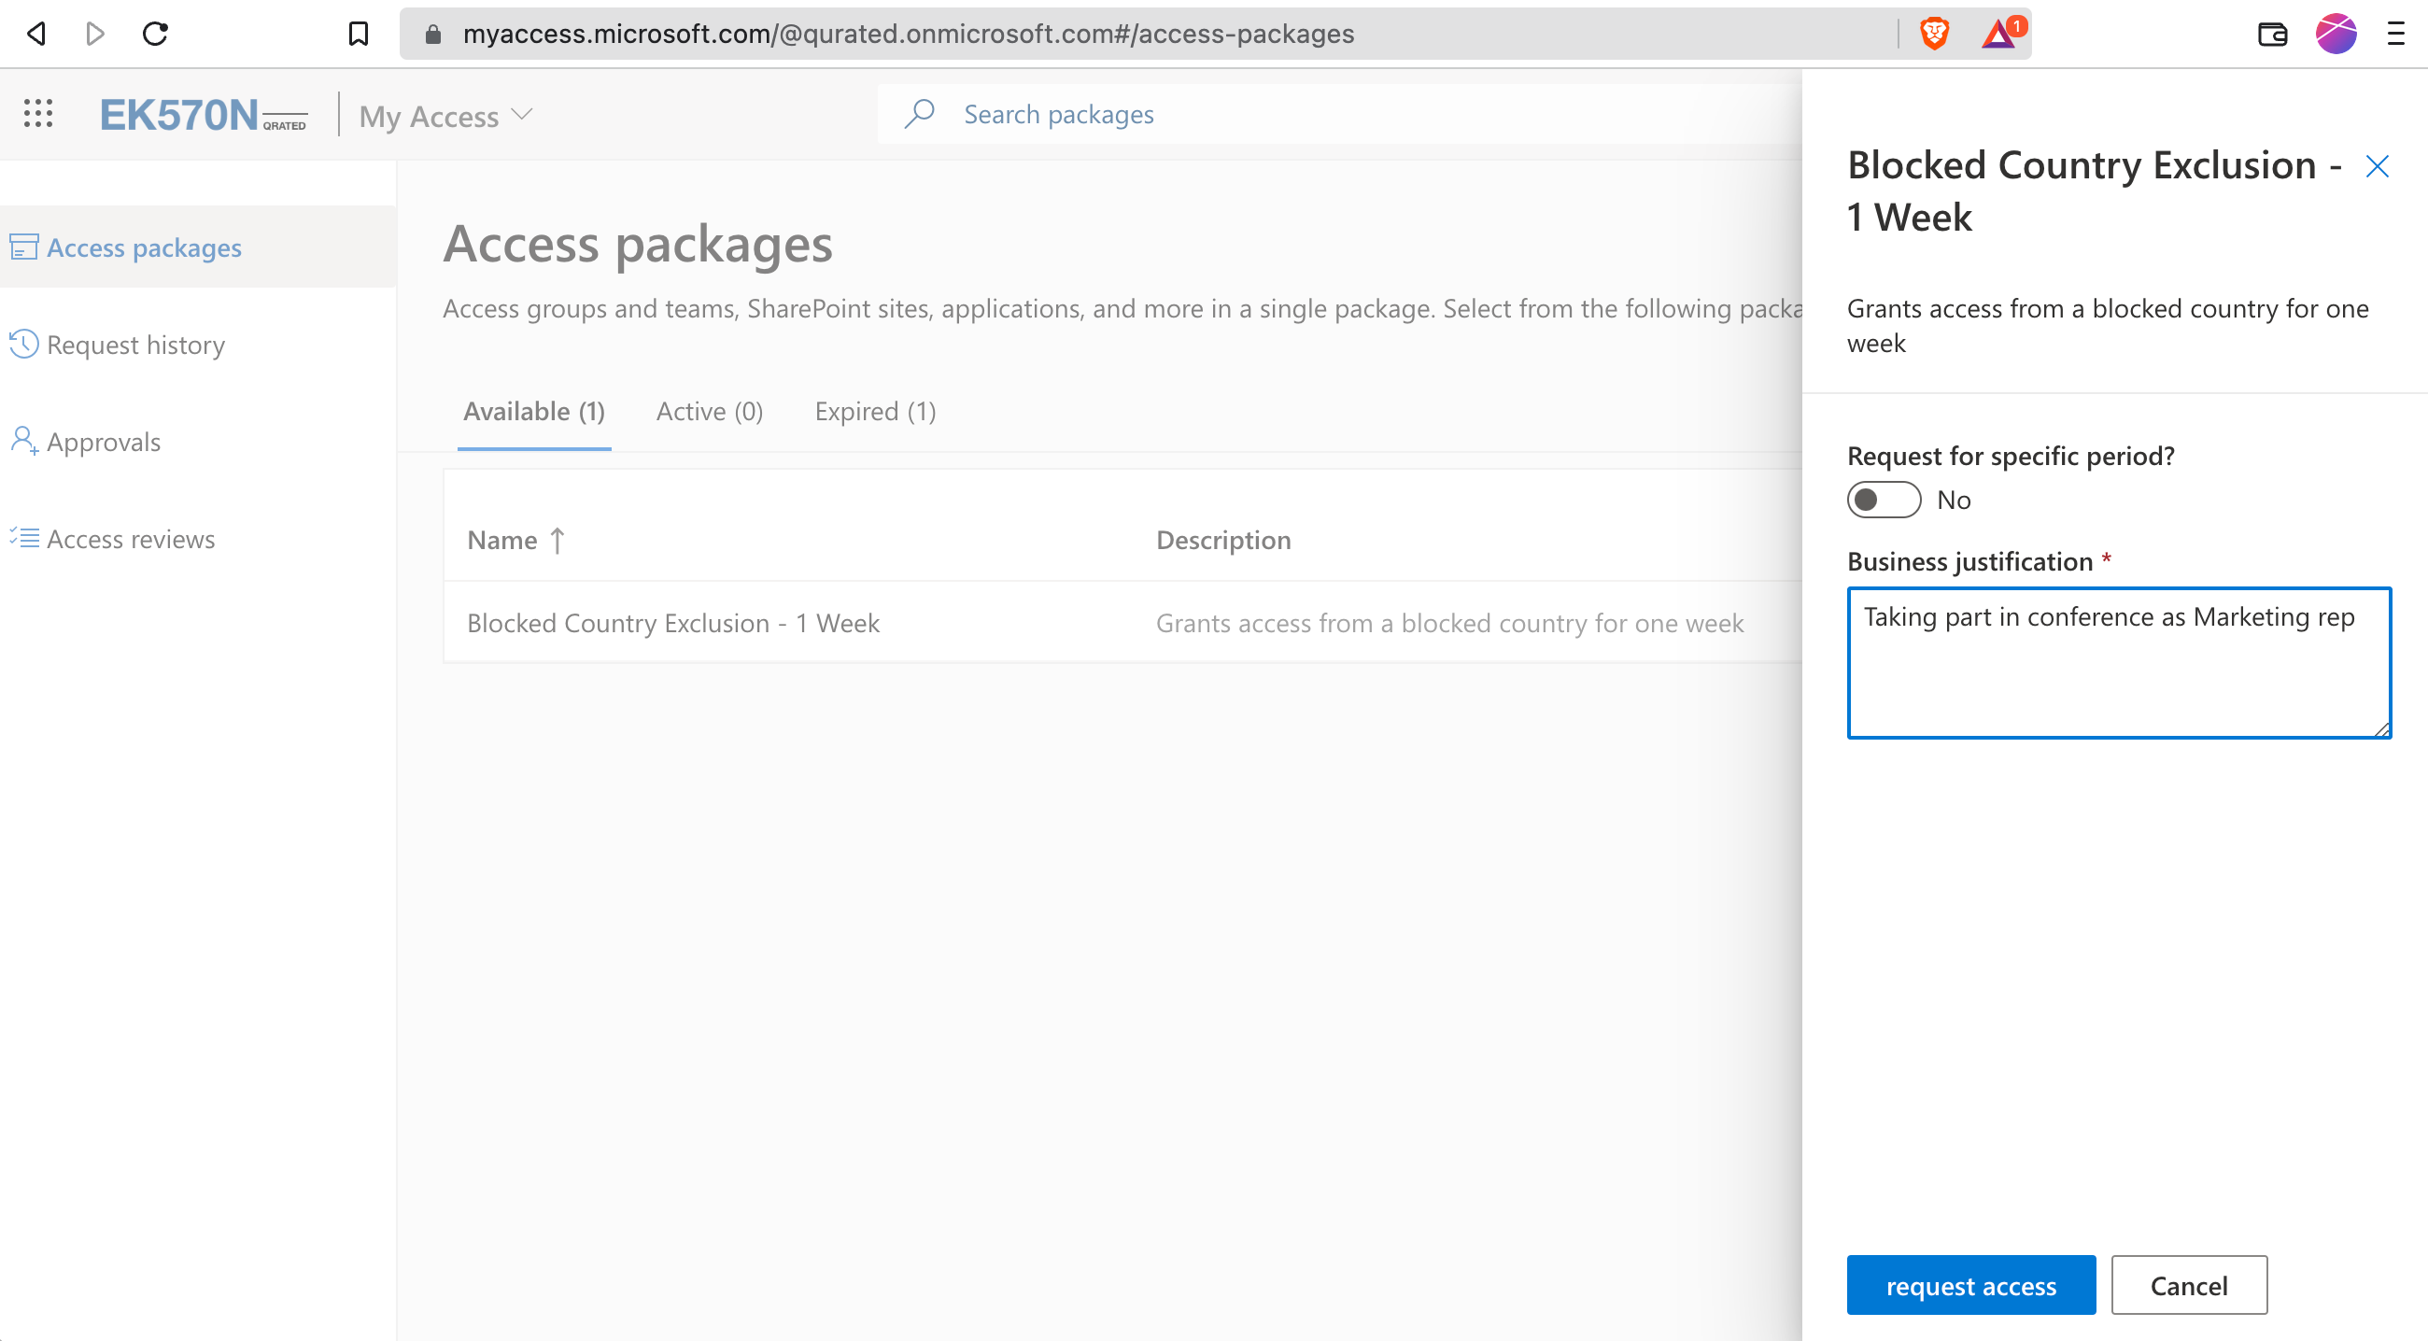Reload the page
Image resolution: width=2428 pixels, height=1341 pixels.
(155, 34)
